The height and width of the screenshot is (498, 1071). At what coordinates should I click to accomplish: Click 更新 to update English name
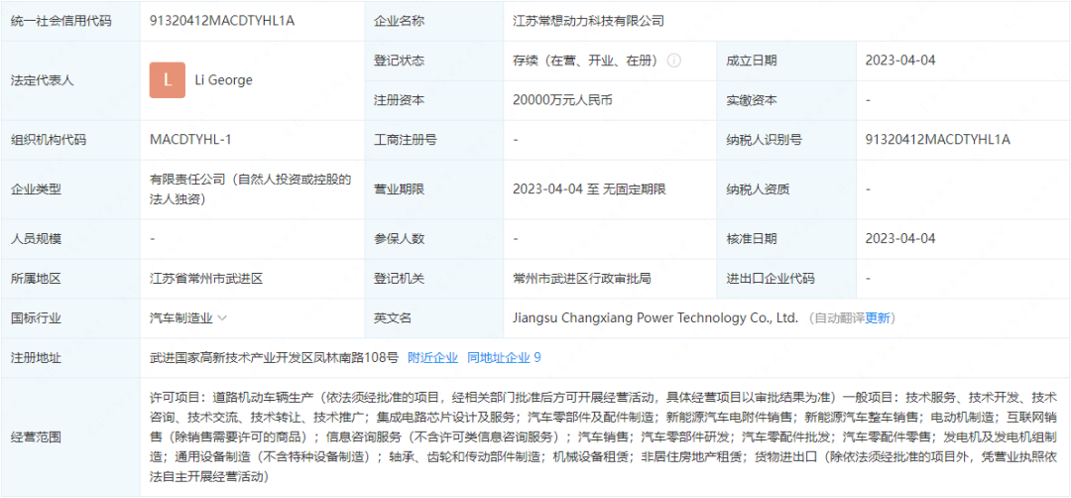(x=878, y=318)
